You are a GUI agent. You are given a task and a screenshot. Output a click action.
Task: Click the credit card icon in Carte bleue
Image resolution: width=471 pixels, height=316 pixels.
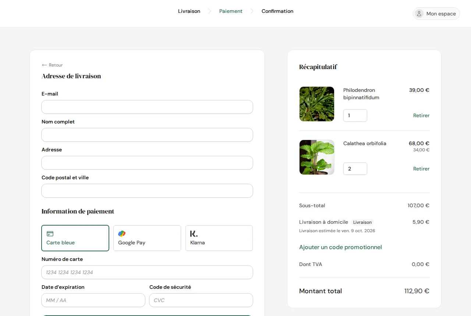point(50,234)
